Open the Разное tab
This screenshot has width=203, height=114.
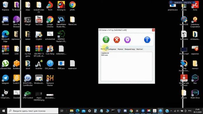[121, 49]
